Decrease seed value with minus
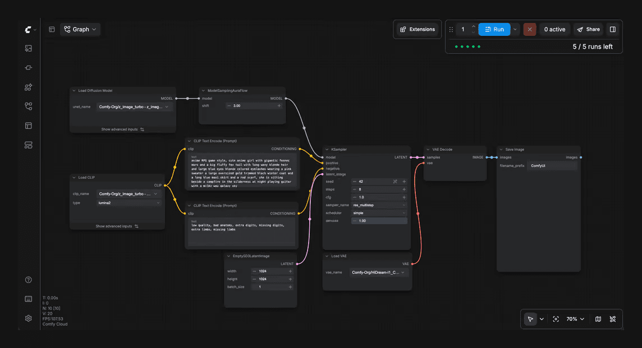This screenshot has height=348, width=642. point(355,182)
